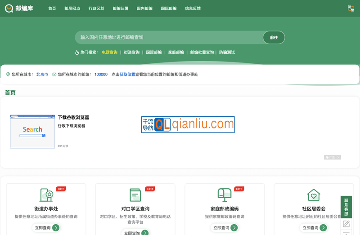Image resolution: width=360 pixels, height=235 pixels.
Task: Click 谷歌下载浏览器 ad subtitle
Action: [x=72, y=126]
